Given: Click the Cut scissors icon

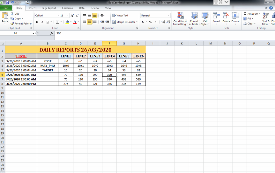Looking at the screenshot, I should (12, 14).
